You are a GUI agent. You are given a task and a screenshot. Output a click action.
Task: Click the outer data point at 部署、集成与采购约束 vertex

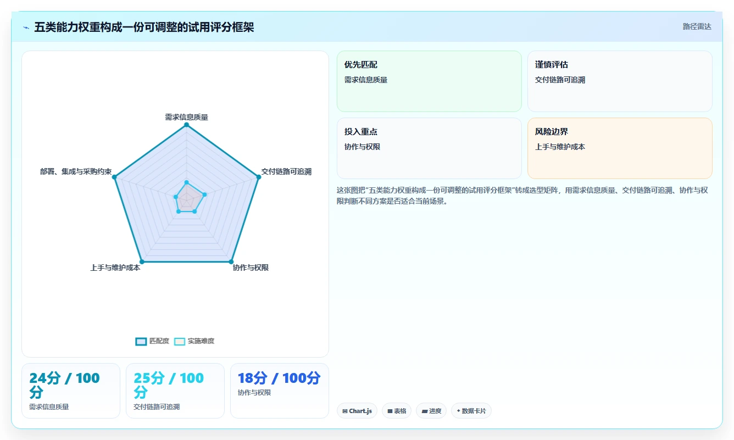[114, 177]
